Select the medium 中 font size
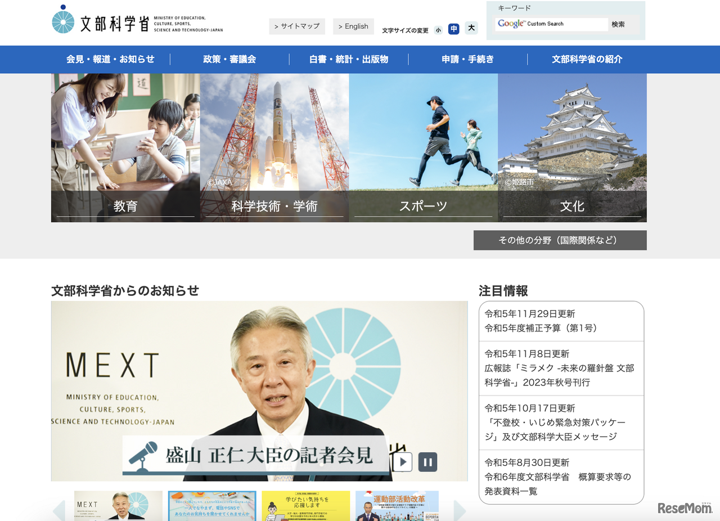Screen dimensions: 720x521 454,29
